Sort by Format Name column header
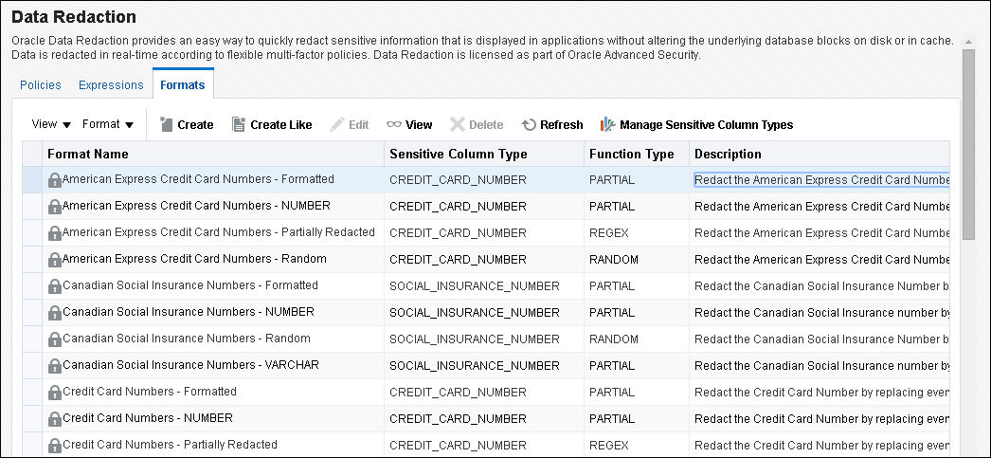The width and height of the screenshot is (991, 458). coord(88,154)
